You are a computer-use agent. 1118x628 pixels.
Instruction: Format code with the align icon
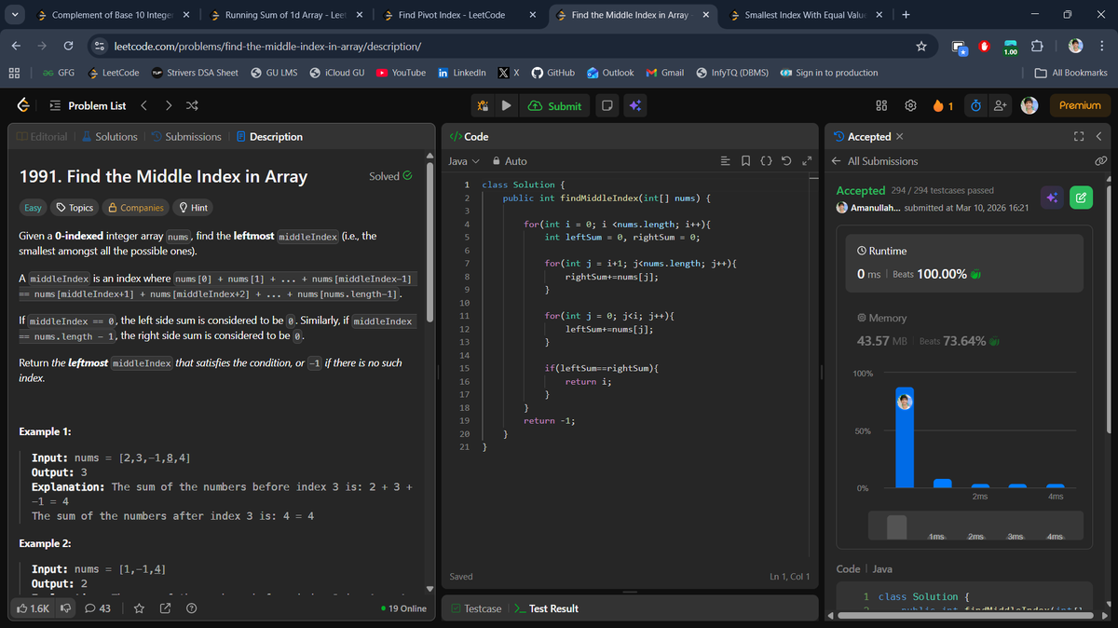[727, 161]
